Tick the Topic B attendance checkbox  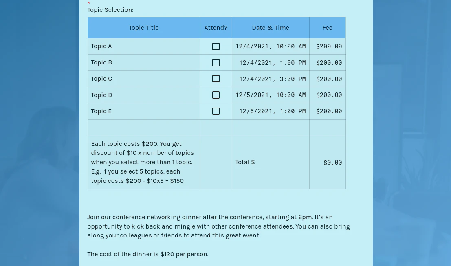coord(216,63)
